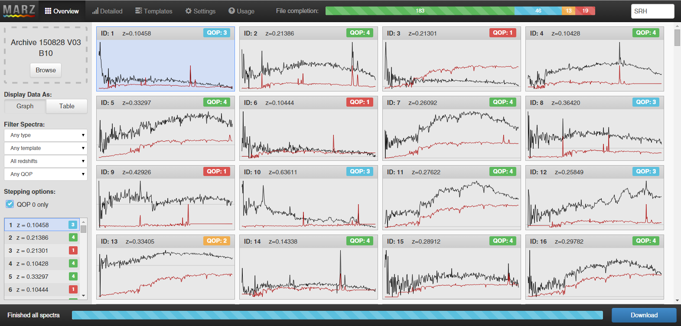Expand the Any template filter dropdown
Image resolution: width=681 pixels, height=326 pixels.
click(x=46, y=148)
